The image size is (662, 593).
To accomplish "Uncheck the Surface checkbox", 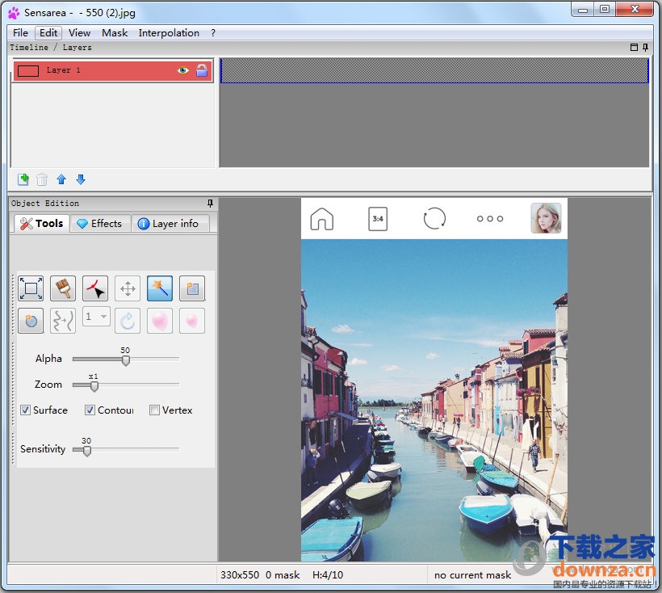I will pos(25,410).
